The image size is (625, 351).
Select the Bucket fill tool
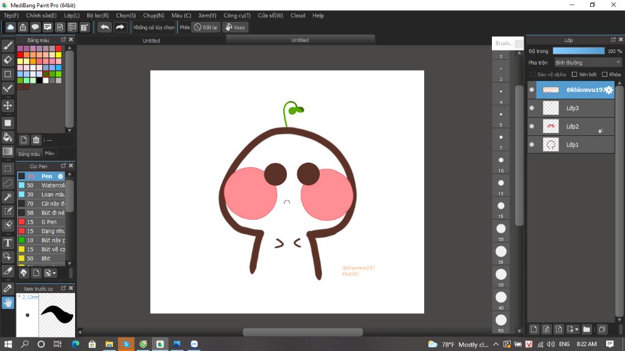(x=7, y=137)
